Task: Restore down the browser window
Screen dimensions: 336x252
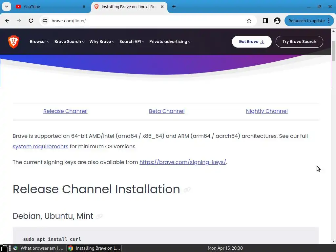Action: tap(319, 7)
